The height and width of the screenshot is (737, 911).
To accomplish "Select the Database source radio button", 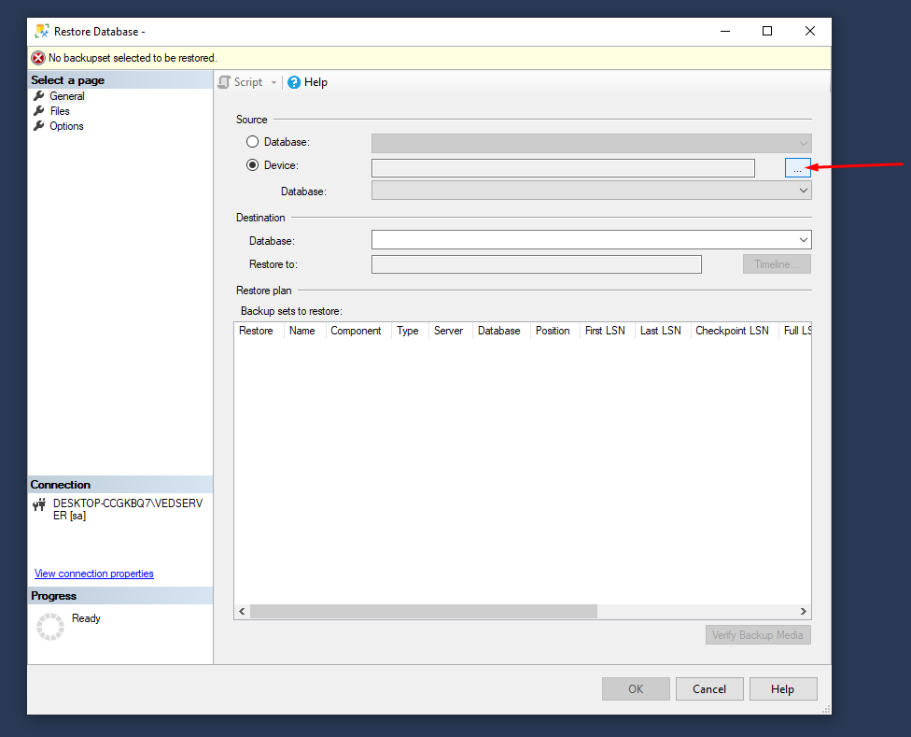I will pyautogui.click(x=252, y=142).
